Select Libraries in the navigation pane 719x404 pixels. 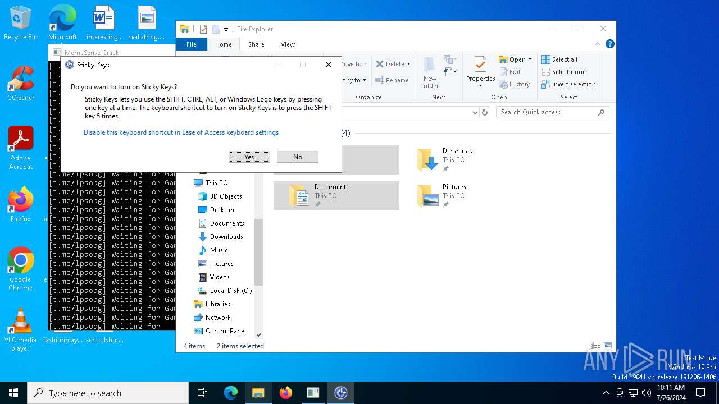(x=218, y=304)
